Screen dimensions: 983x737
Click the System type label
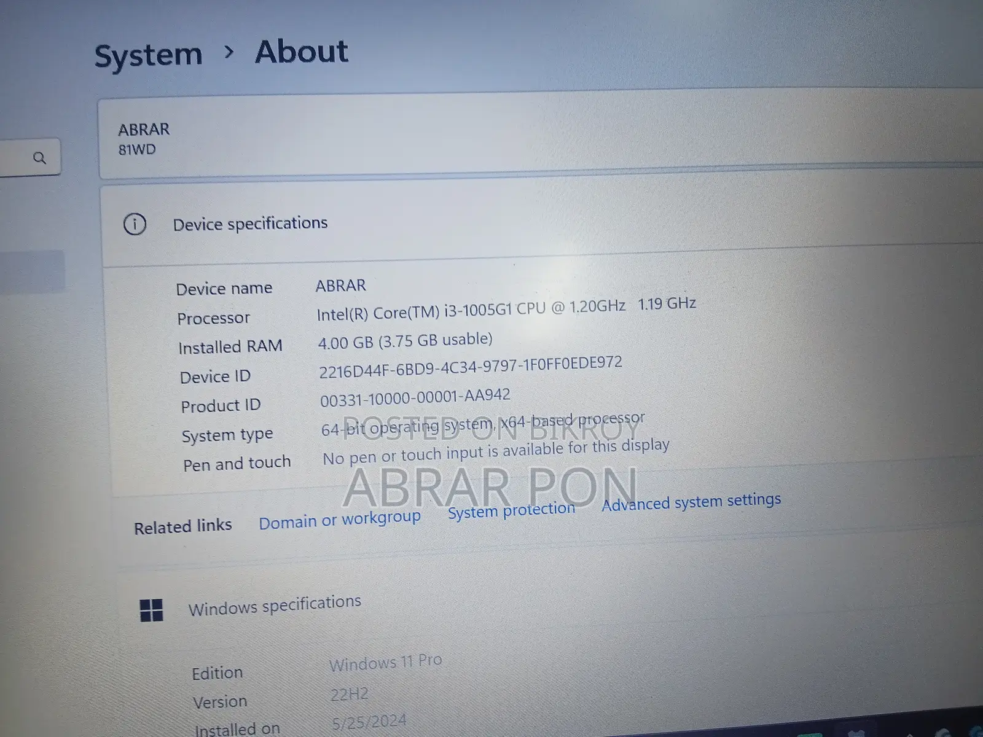pos(227,435)
